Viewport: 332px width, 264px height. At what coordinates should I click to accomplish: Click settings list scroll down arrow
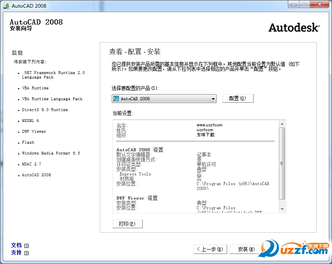pyautogui.click(x=282, y=209)
